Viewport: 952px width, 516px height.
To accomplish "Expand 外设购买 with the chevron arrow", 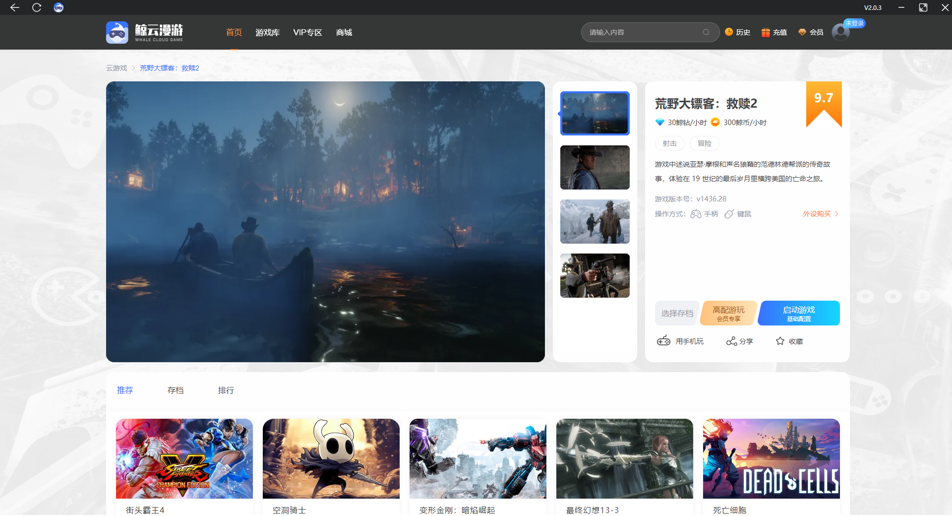I will (x=836, y=214).
